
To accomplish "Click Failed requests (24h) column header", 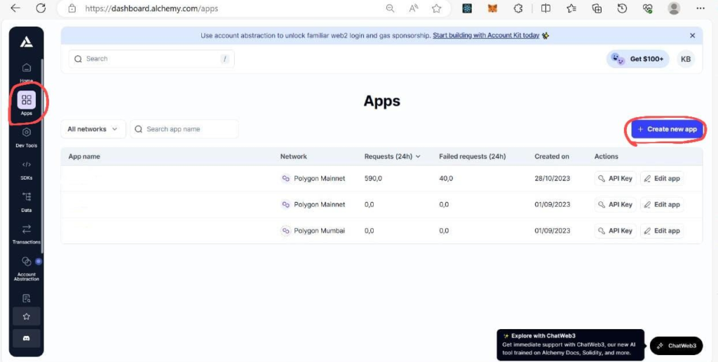I will 473,156.
